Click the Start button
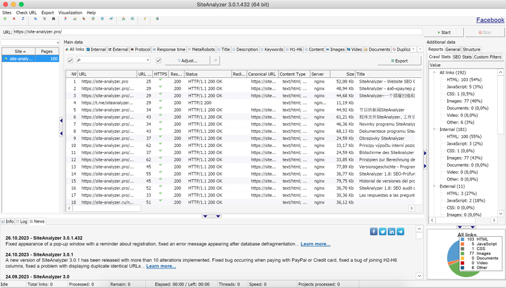Screen dimensions: 506x288 443,32
